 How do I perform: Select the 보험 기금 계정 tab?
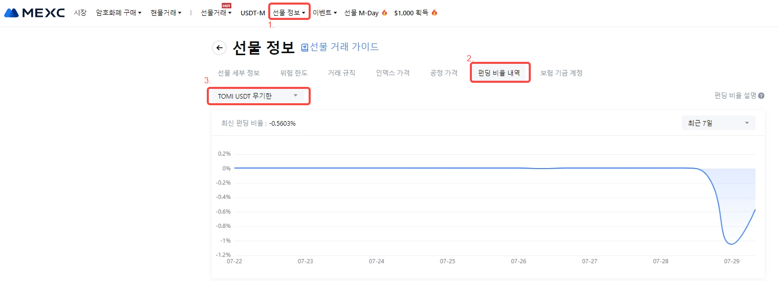click(x=561, y=73)
